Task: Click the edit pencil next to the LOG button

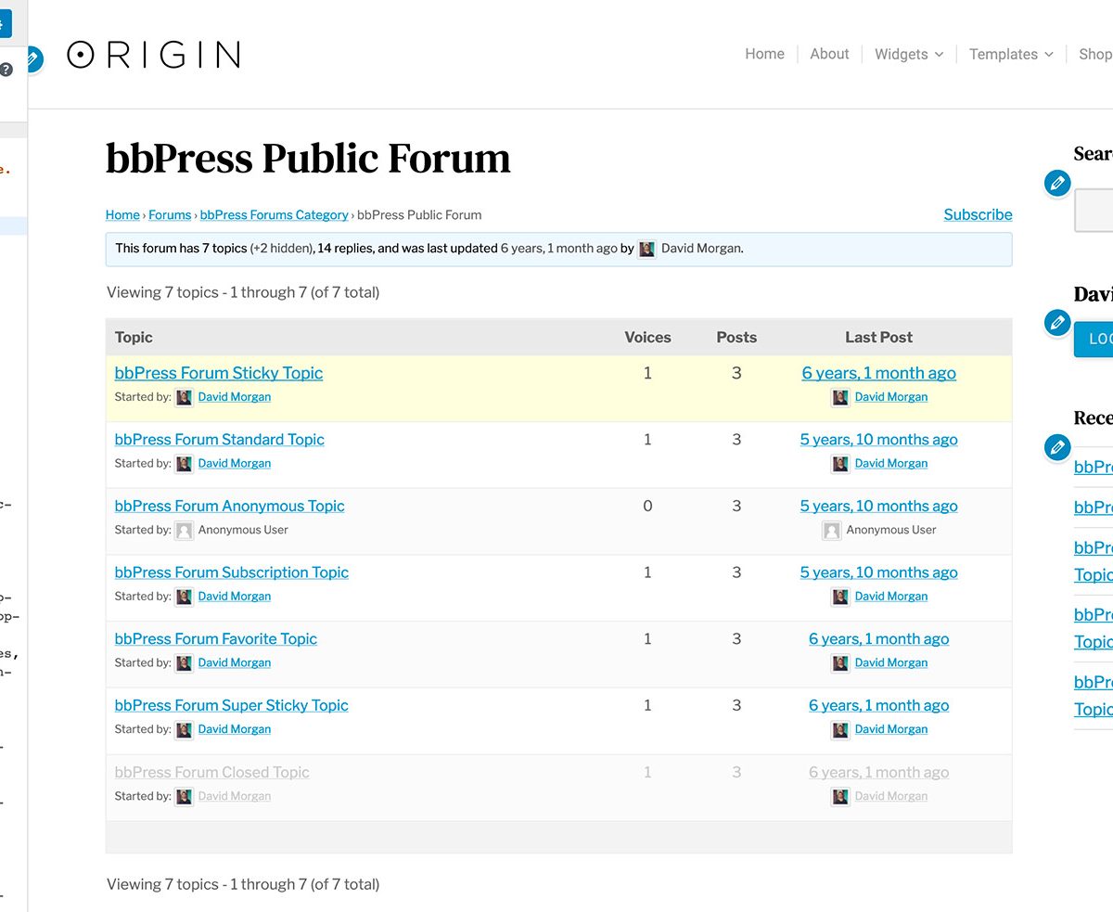Action: [1057, 323]
